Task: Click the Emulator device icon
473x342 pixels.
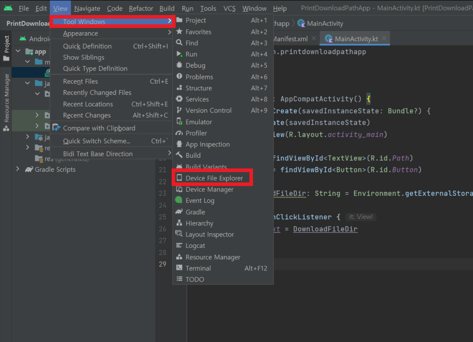Action: click(179, 122)
